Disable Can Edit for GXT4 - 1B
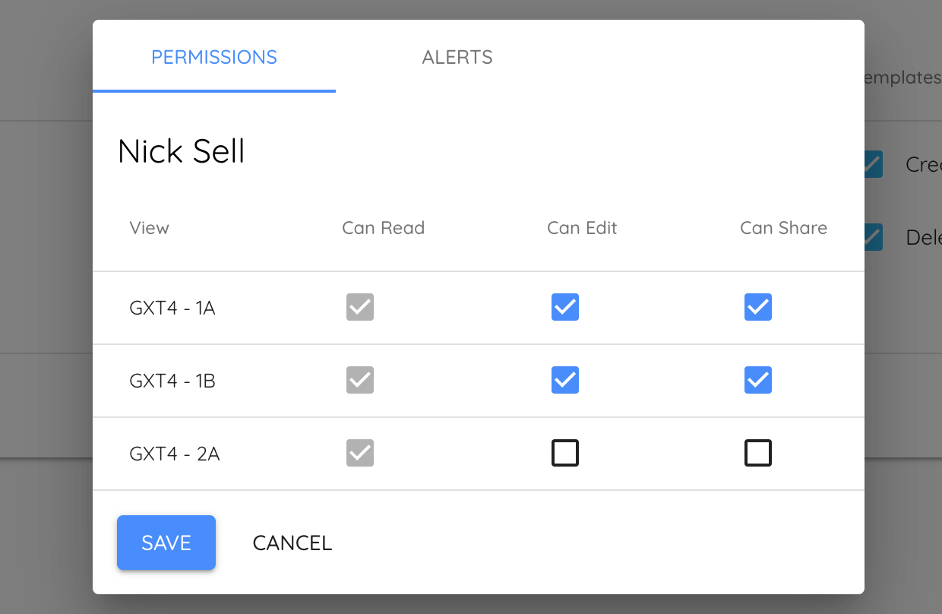This screenshot has height=614, width=942. (x=564, y=380)
